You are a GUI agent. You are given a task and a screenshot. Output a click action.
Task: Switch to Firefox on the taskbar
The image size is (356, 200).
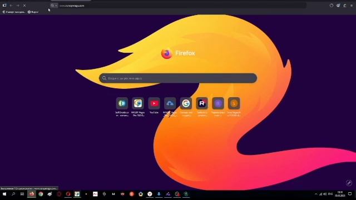pyautogui.click(x=32, y=194)
